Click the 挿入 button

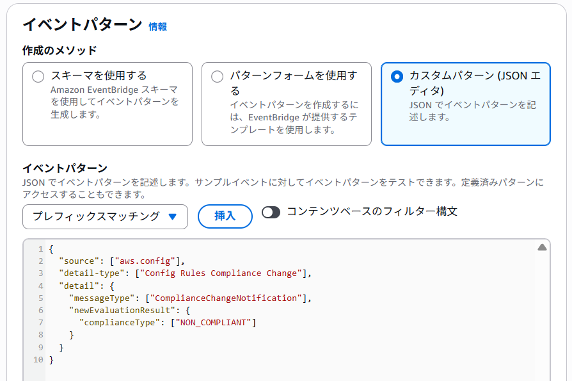225,216
